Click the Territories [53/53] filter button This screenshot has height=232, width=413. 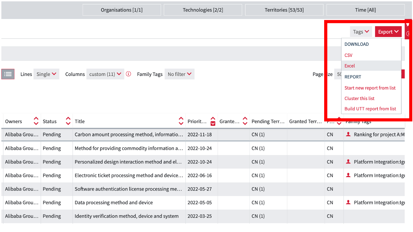tap(284, 10)
